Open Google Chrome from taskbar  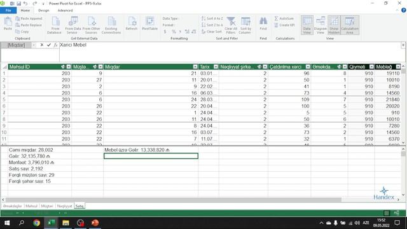point(36,223)
